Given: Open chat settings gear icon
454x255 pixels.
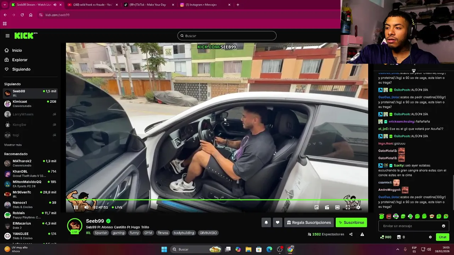Looking at the screenshot, I should tap(430, 237).
